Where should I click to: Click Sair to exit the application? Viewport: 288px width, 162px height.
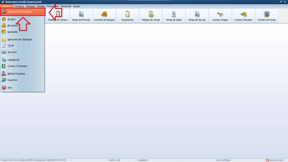[x=10, y=87]
